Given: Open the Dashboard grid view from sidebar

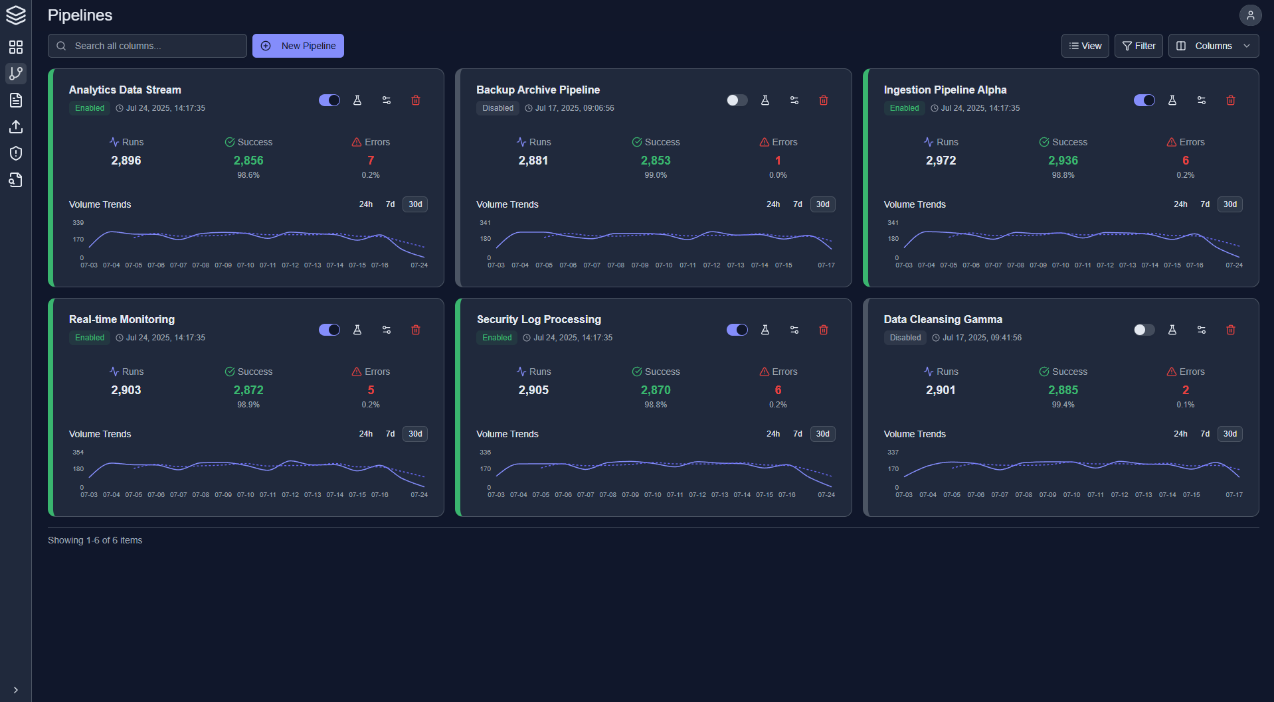Looking at the screenshot, I should [16, 47].
